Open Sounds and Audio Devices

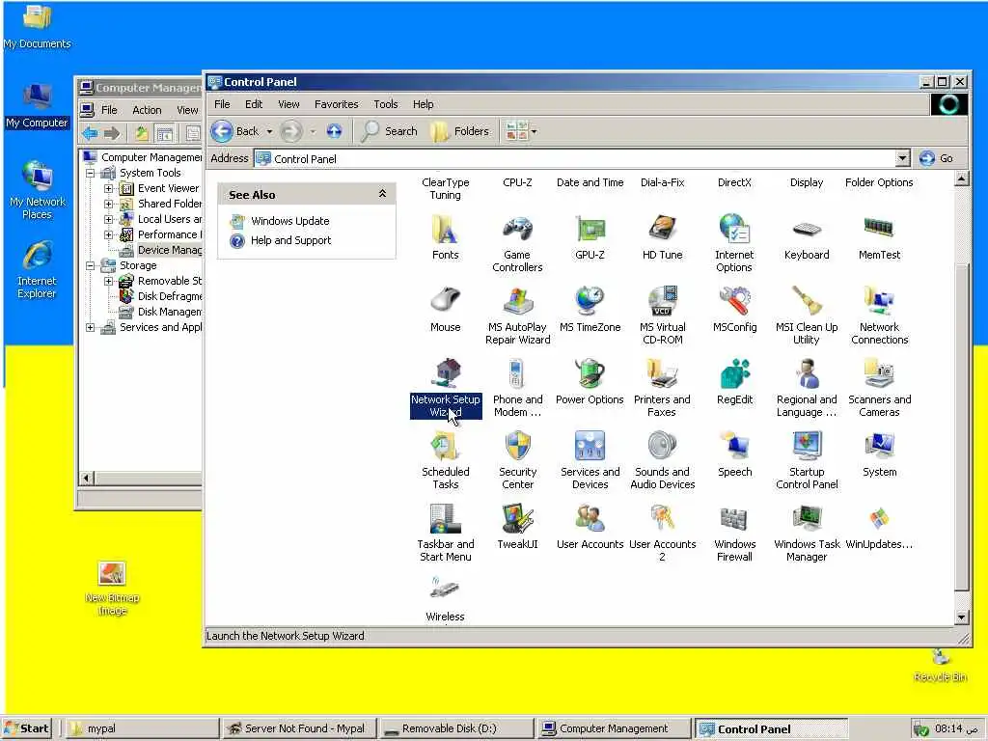point(662,446)
